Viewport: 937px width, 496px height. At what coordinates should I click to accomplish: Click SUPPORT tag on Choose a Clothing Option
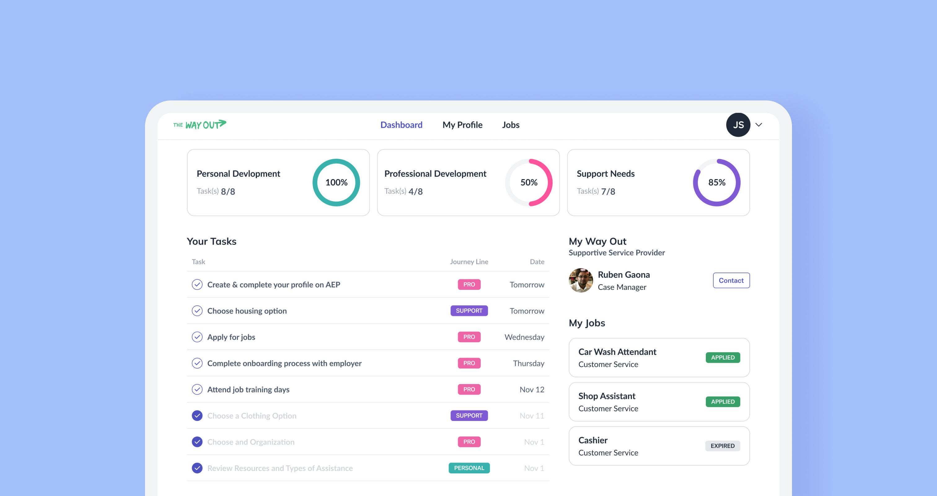point(469,416)
